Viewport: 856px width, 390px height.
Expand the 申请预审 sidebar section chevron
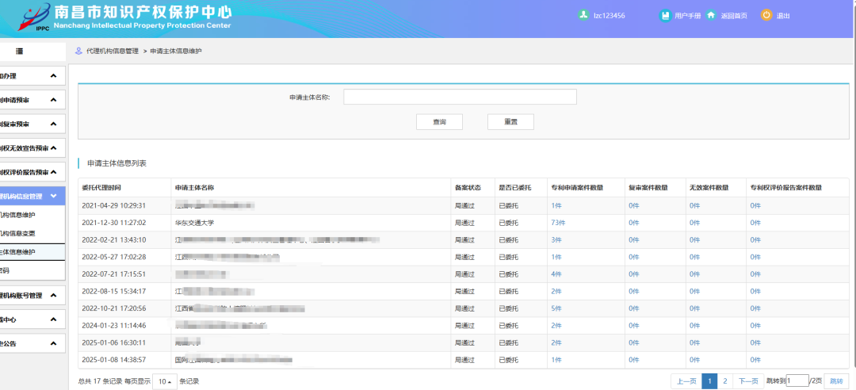(x=53, y=100)
